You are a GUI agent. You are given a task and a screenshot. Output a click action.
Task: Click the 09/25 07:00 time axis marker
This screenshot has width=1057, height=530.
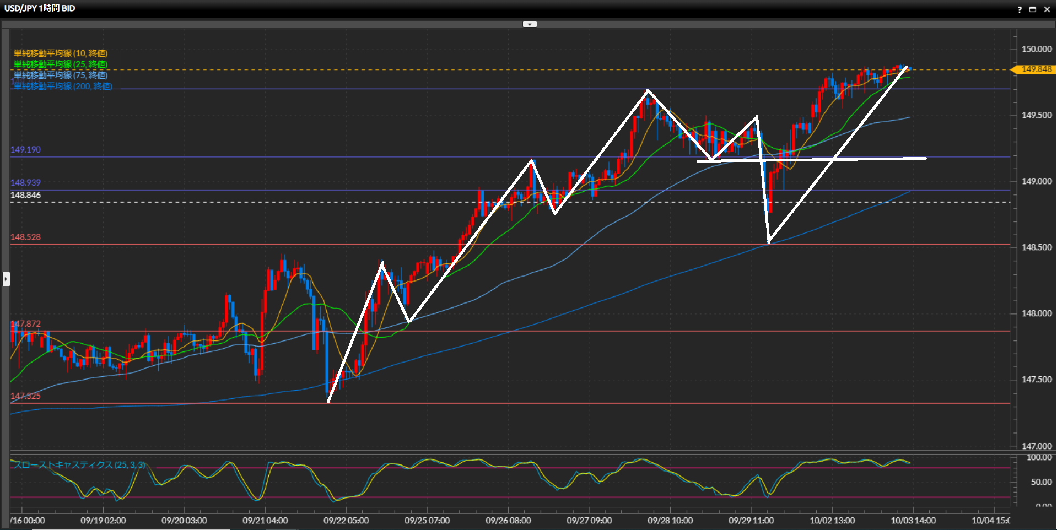(427, 521)
